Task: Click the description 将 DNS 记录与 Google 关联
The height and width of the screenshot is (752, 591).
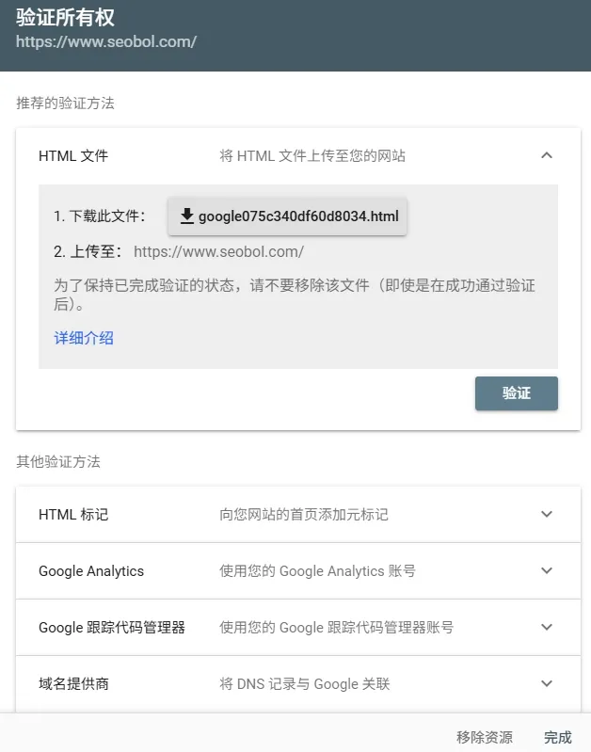Action: 305,684
